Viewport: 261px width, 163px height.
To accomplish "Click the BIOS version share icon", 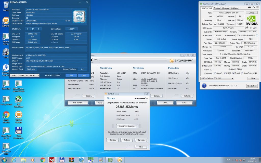I will (x=247, y=28).
